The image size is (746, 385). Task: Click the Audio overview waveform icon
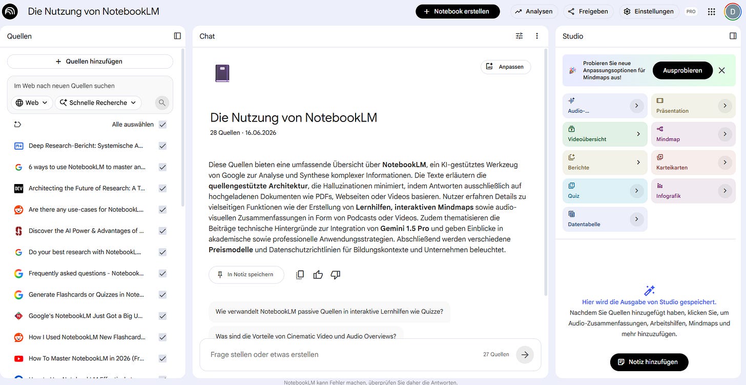coord(571,100)
